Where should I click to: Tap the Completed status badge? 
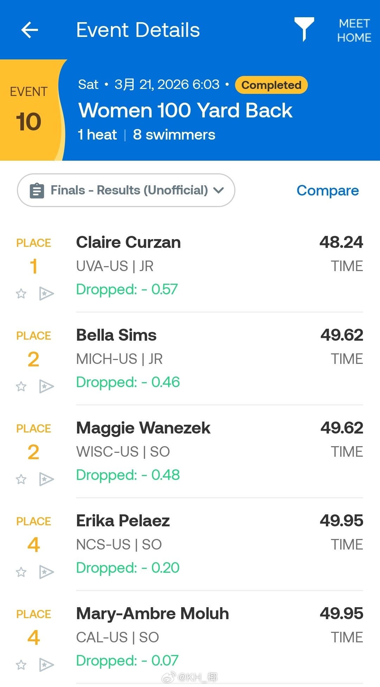271,85
